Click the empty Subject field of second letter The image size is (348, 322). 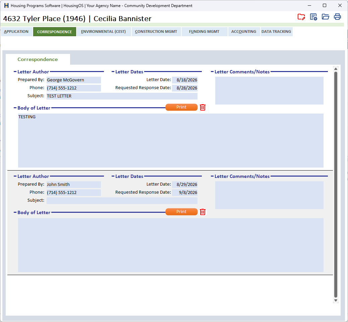[122, 200]
